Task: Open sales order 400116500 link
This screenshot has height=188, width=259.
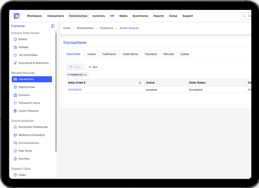Action: tap(75, 90)
